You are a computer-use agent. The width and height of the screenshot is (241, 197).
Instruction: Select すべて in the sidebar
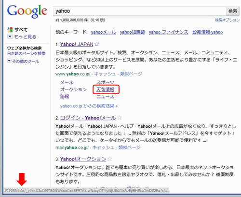pos(21,30)
